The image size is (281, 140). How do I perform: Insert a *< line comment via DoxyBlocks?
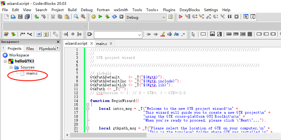click(x=30, y=34)
